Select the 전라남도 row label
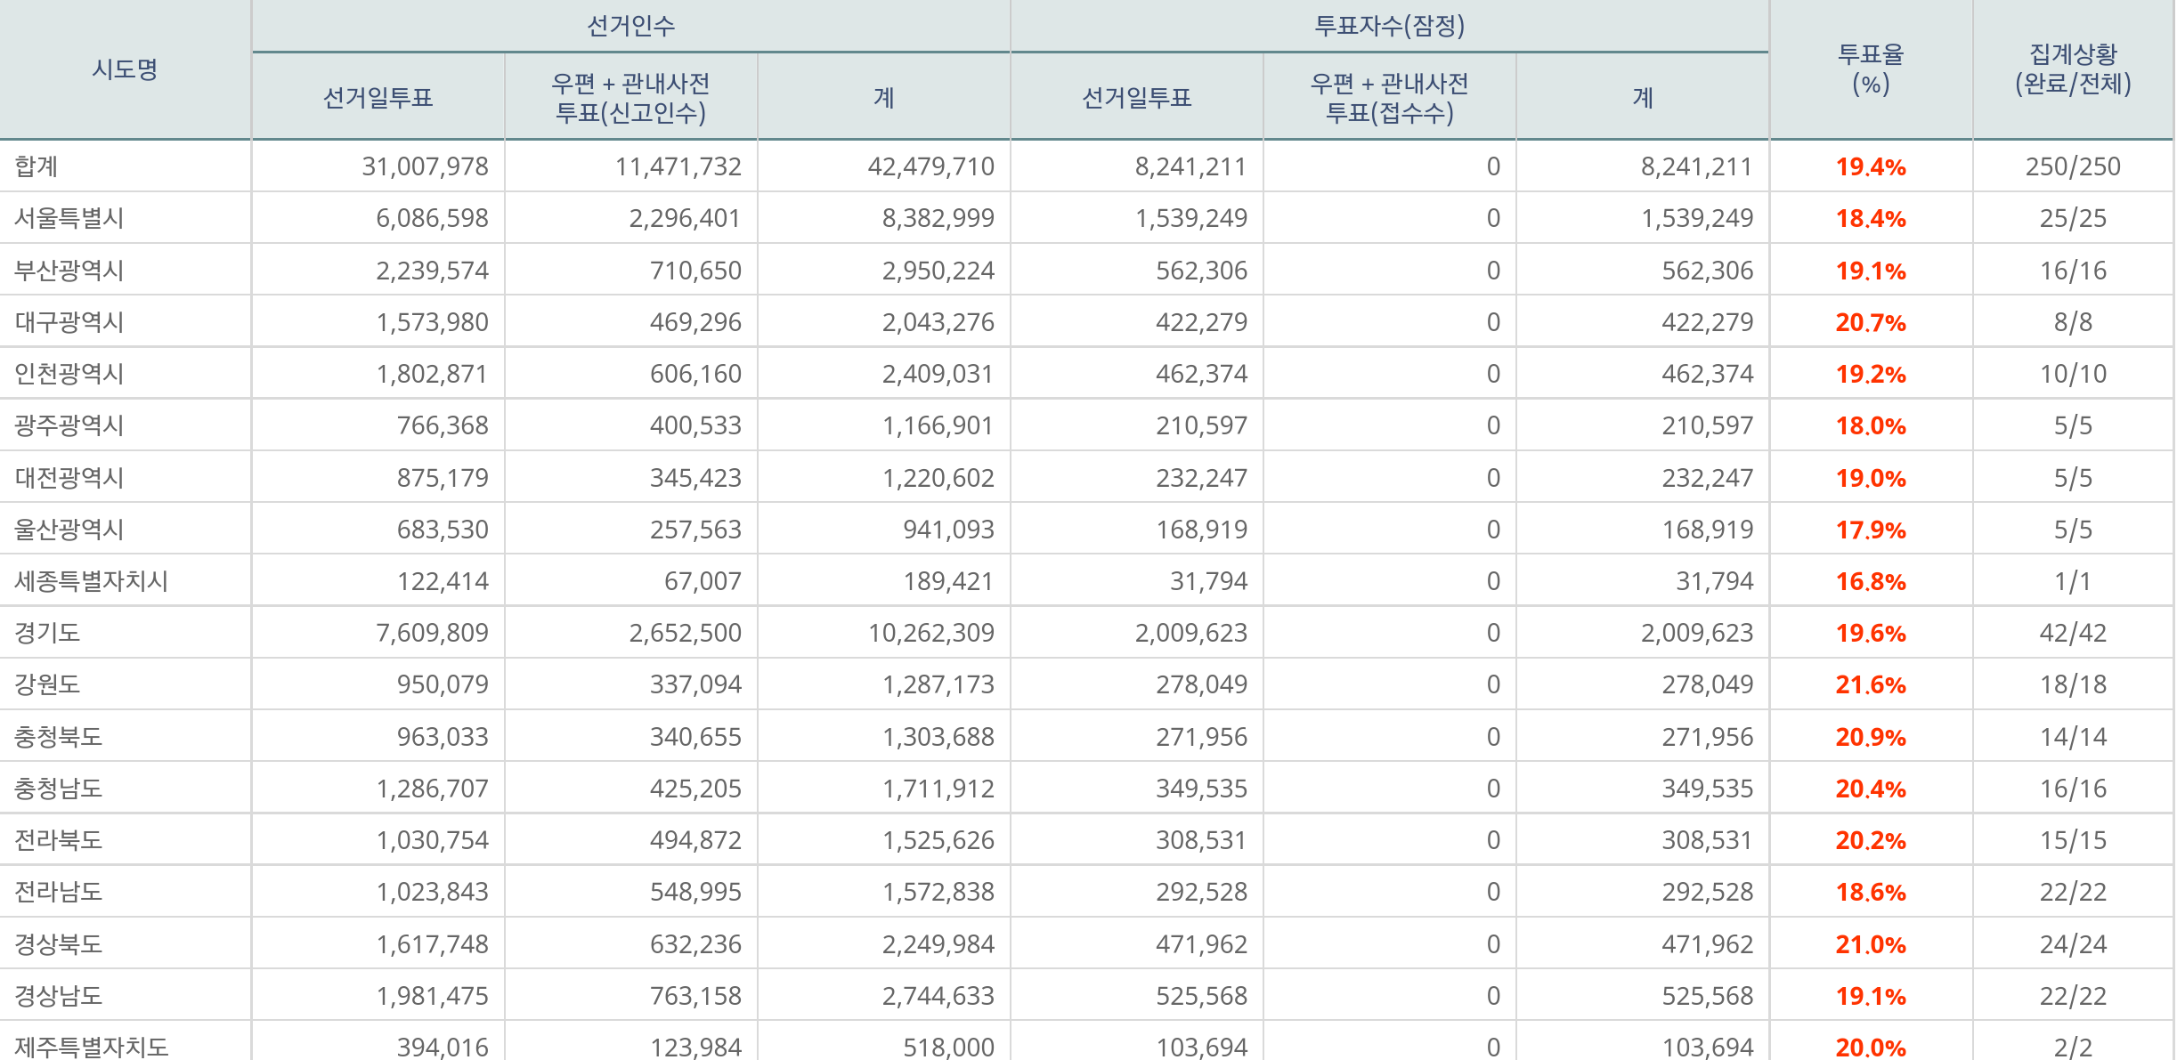Viewport: 2177px width, 1060px height. click(59, 892)
